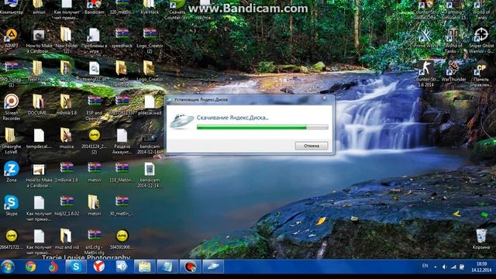Select the 'axl.cfg - Met0n cfg' archive
This screenshot has height=279, width=496.
pos(95,241)
